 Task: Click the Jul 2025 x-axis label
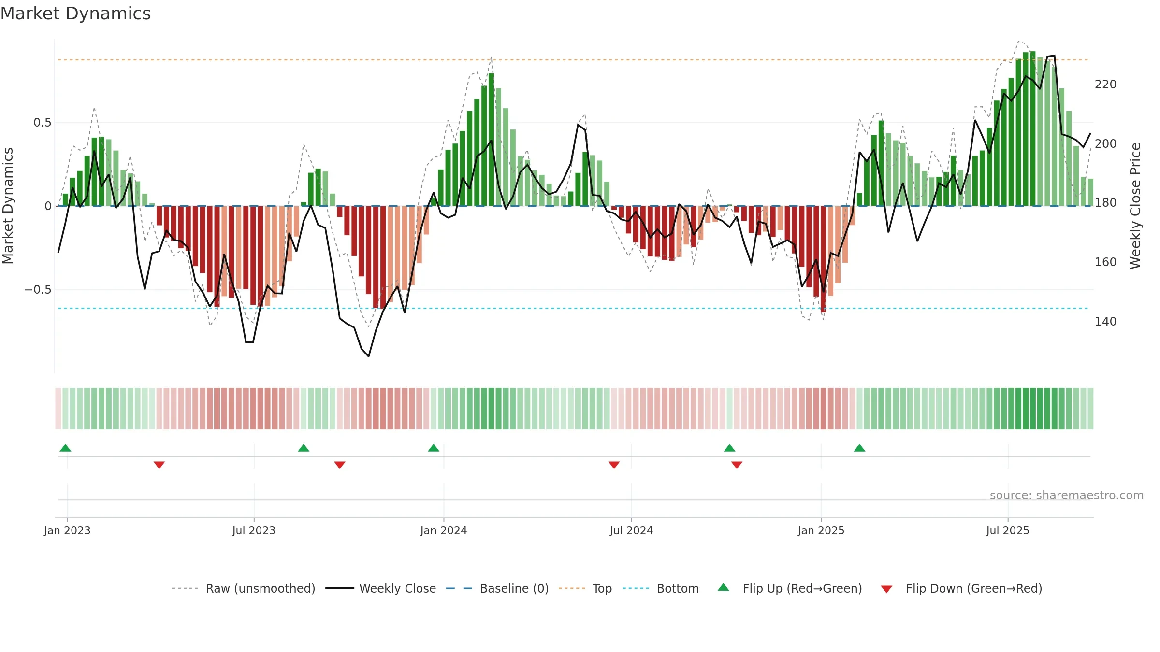[1008, 530]
